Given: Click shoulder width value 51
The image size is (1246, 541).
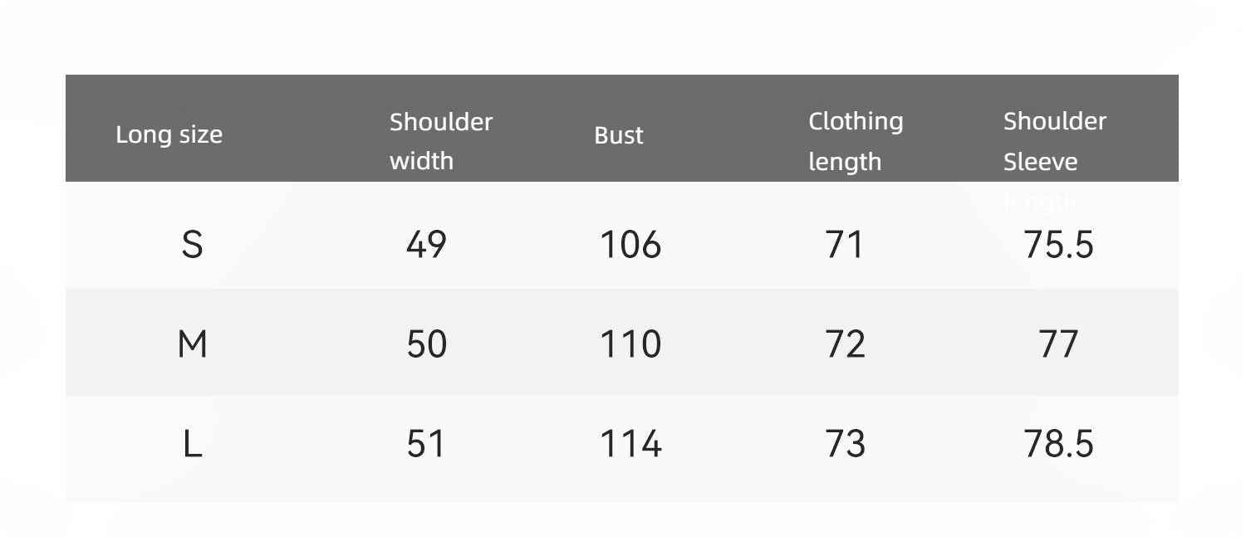Looking at the screenshot, I should [426, 445].
